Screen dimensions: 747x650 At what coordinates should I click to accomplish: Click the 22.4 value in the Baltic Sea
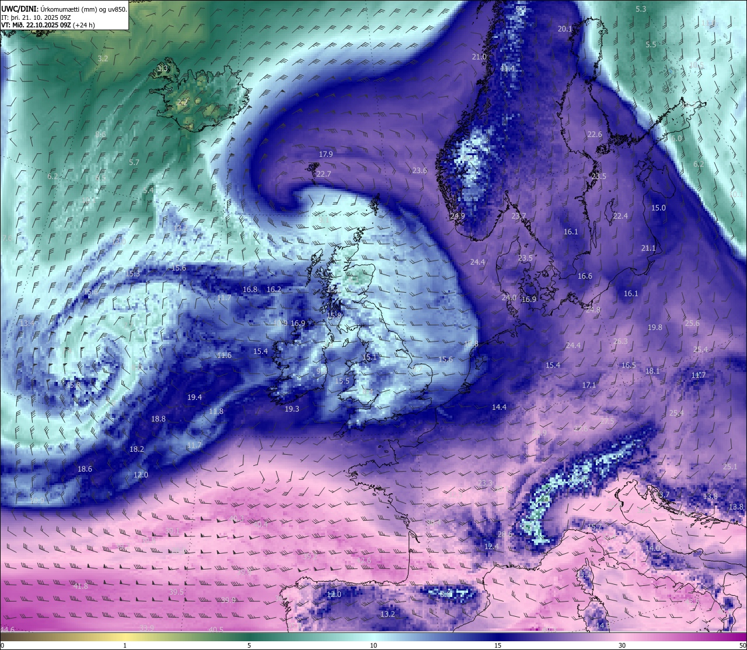click(620, 216)
